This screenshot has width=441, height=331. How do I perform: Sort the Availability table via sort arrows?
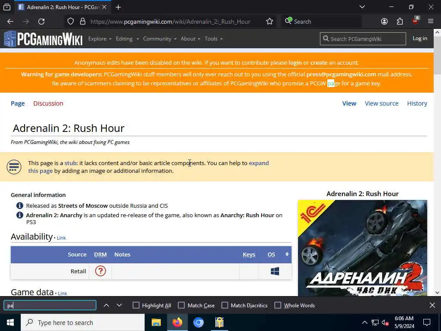click(x=287, y=254)
